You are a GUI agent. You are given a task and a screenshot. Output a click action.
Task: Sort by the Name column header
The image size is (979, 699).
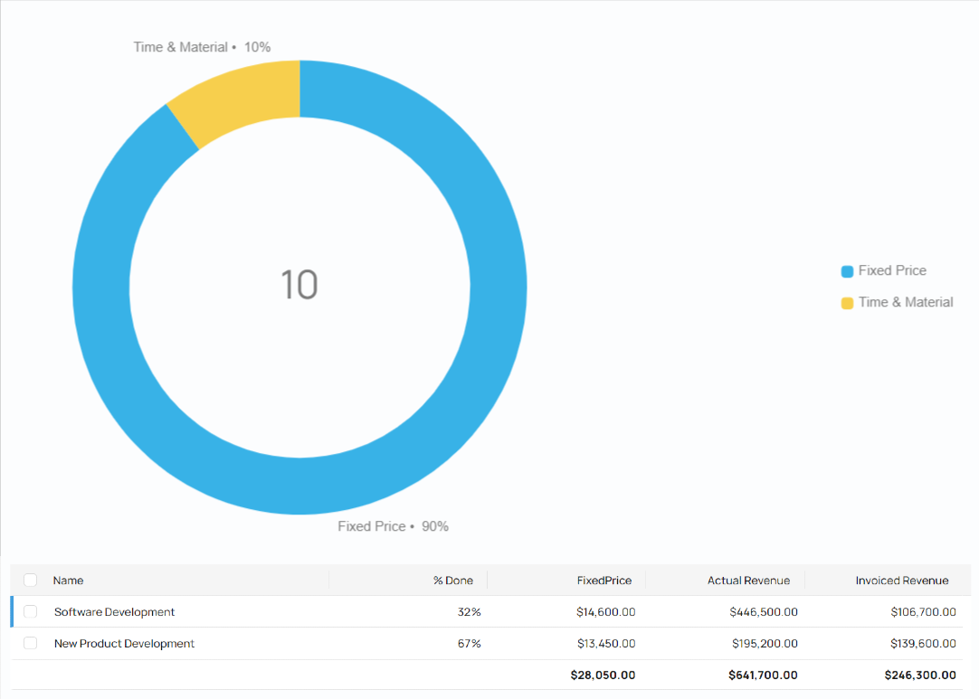[68, 581]
